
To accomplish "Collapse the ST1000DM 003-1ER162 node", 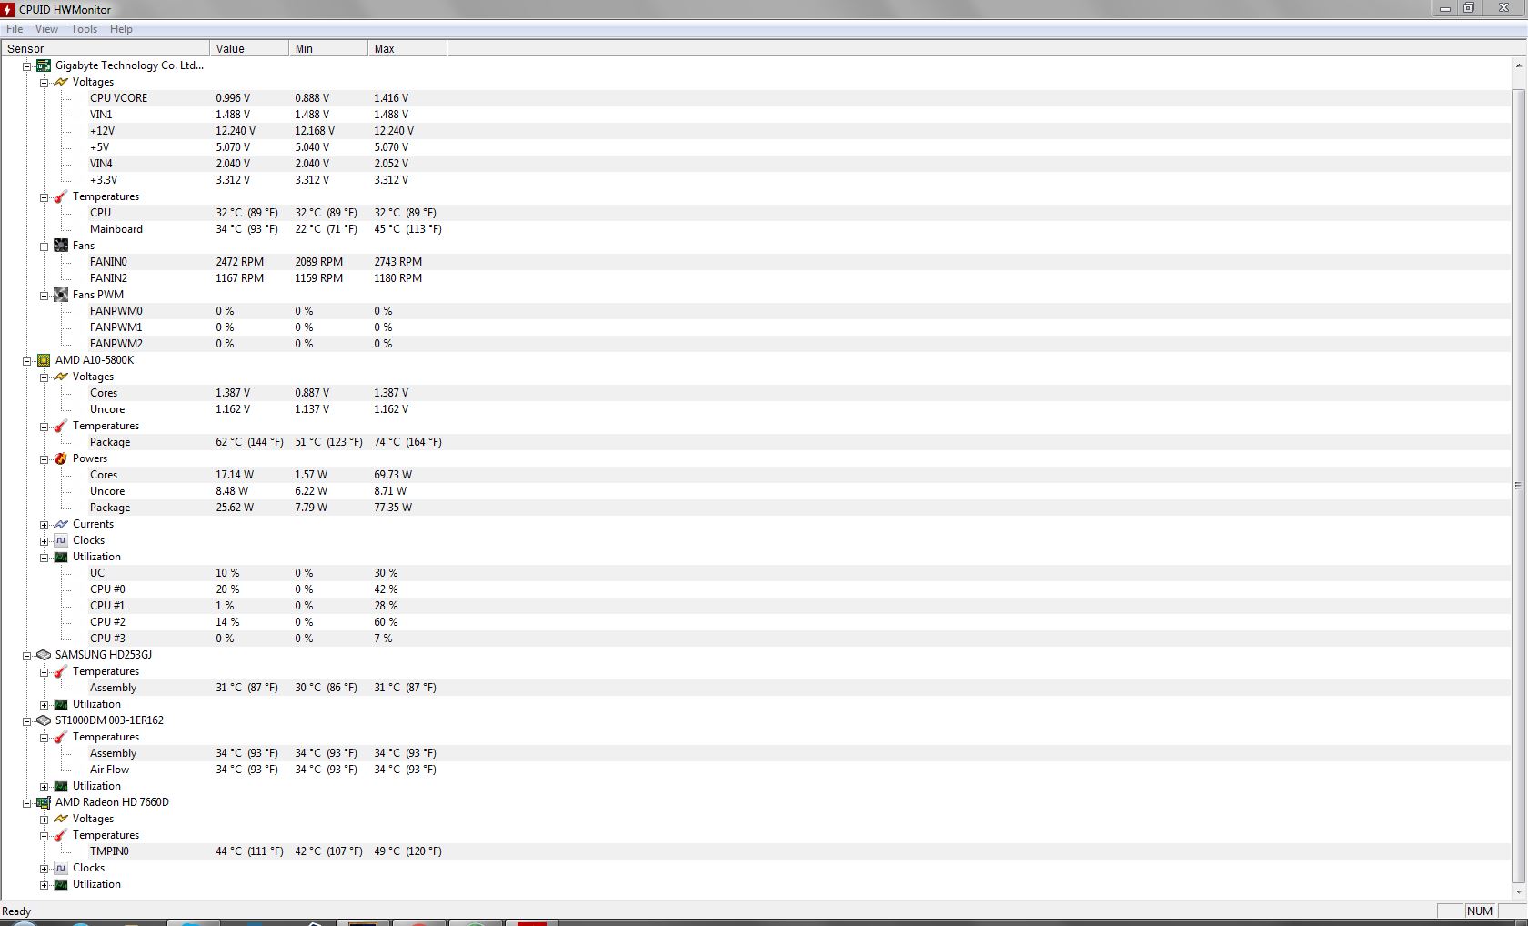I will click(x=27, y=721).
